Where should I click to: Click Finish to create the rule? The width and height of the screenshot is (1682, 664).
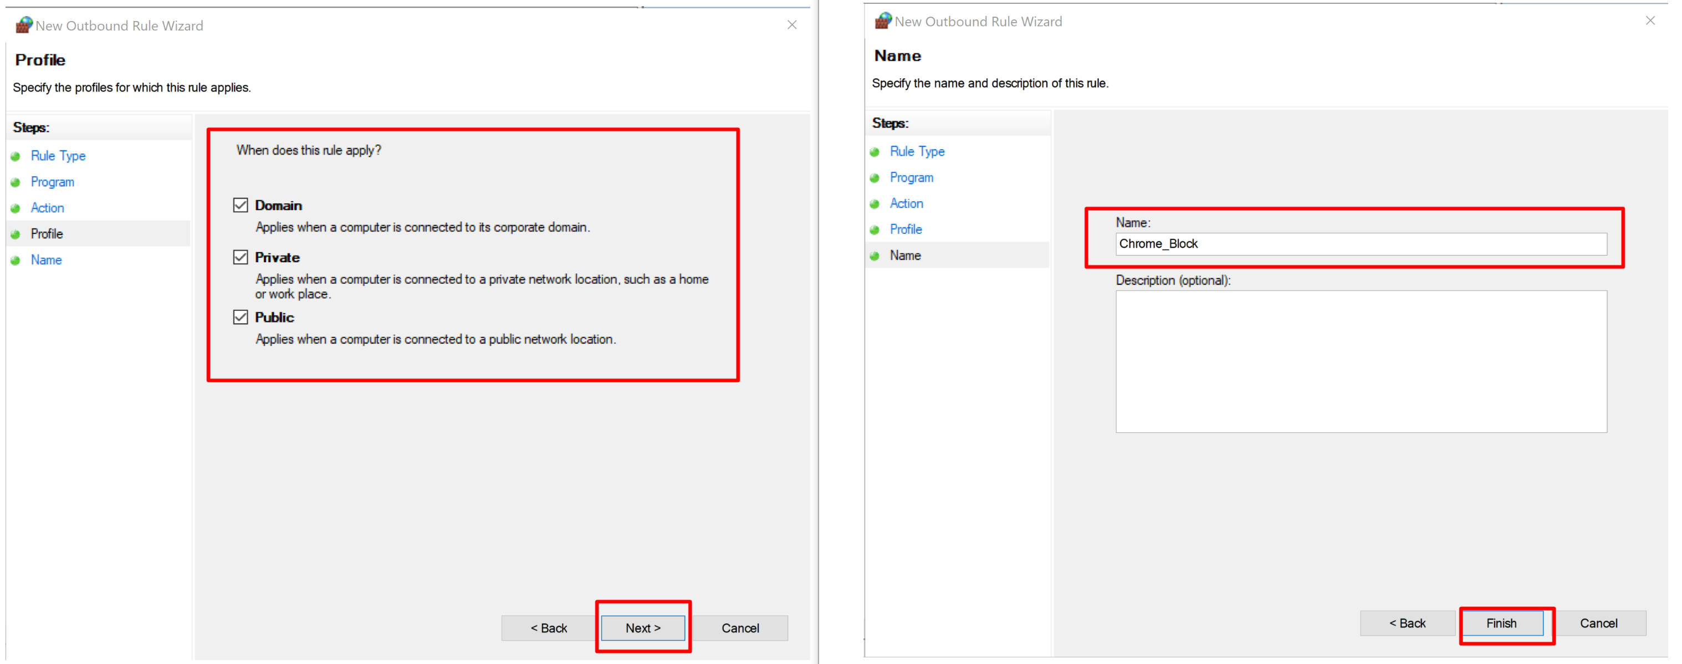pyautogui.click(x=1501, y=623)
